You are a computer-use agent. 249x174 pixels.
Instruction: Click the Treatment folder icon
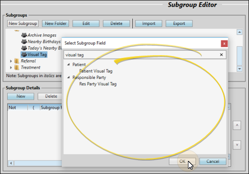[x=17, y=67]
